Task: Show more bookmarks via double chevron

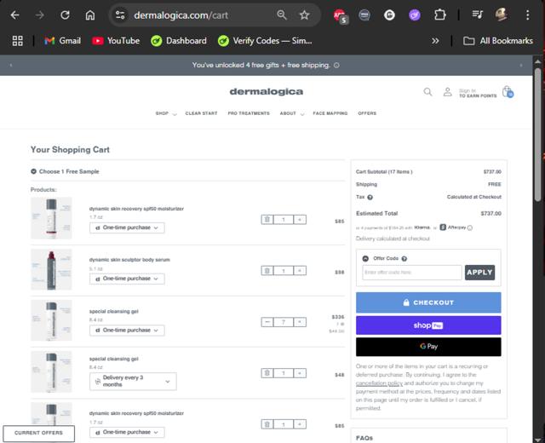Action: point(435,41)
